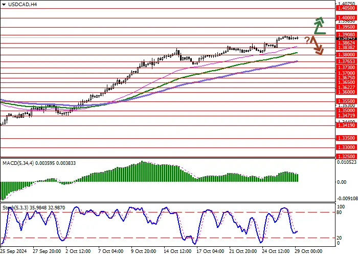Screen dimensions: 358x256
Task: Pick the 1.39080 price level label
Action: coord(346,34)
